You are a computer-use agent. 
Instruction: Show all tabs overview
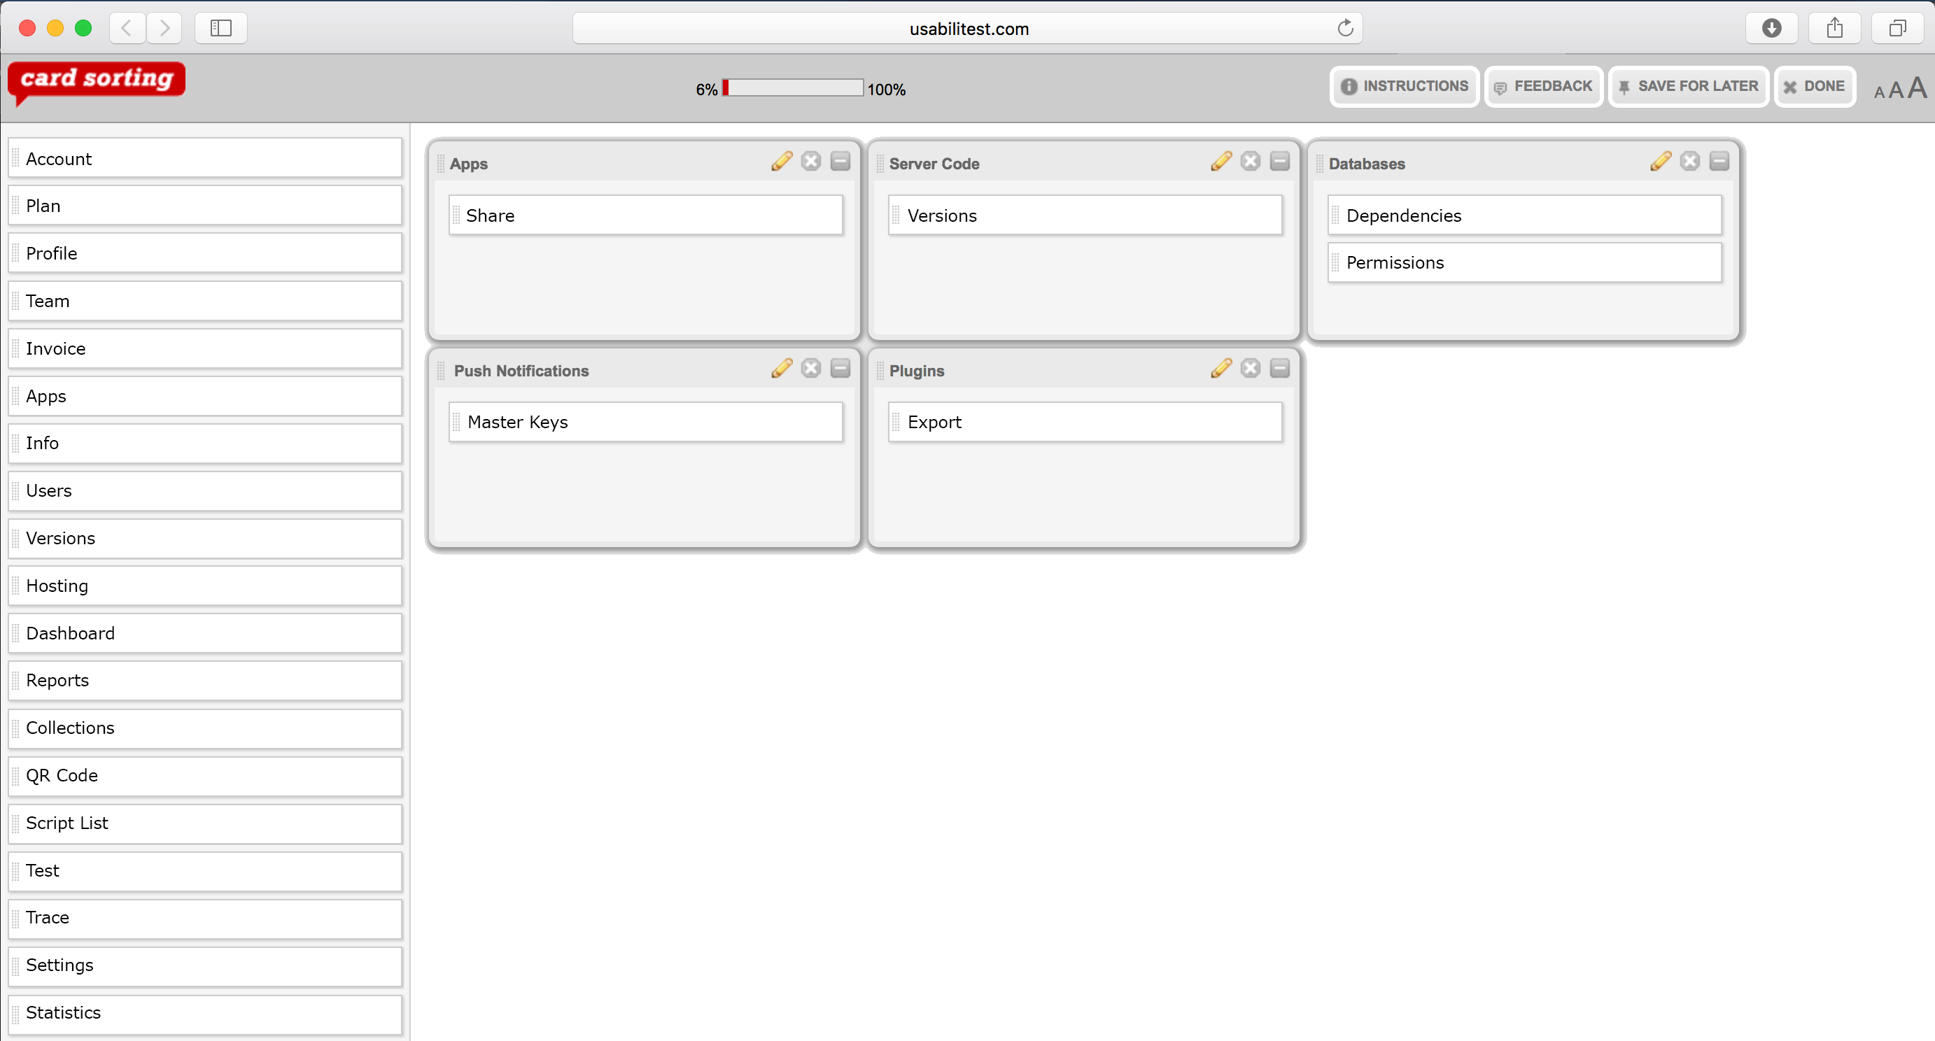[x=1897, y=29]
